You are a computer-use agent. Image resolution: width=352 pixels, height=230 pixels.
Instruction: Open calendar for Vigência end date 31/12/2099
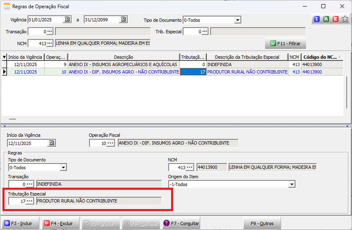click(x=123, y=19)
